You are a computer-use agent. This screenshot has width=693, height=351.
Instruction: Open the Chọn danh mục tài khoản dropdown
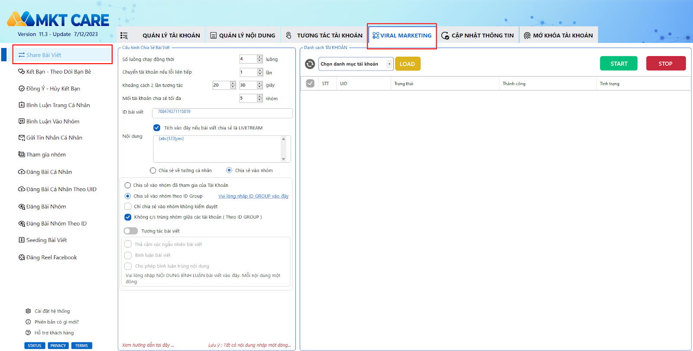point(356,64)
